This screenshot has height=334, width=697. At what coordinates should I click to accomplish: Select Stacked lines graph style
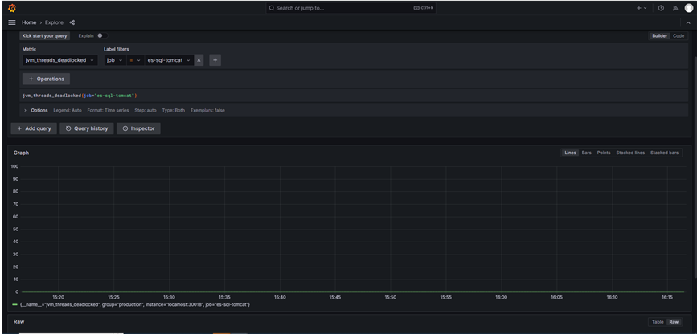pyautogui.click(x=630, y=153)
